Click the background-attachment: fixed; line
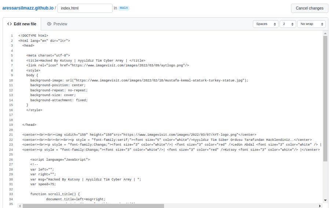Image resolution: width=331 pixels, height=208 pixels. click(x=59, y=100)
